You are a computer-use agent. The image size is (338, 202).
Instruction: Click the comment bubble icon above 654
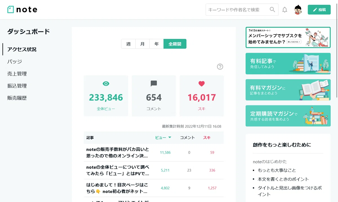tap(154, 83)
